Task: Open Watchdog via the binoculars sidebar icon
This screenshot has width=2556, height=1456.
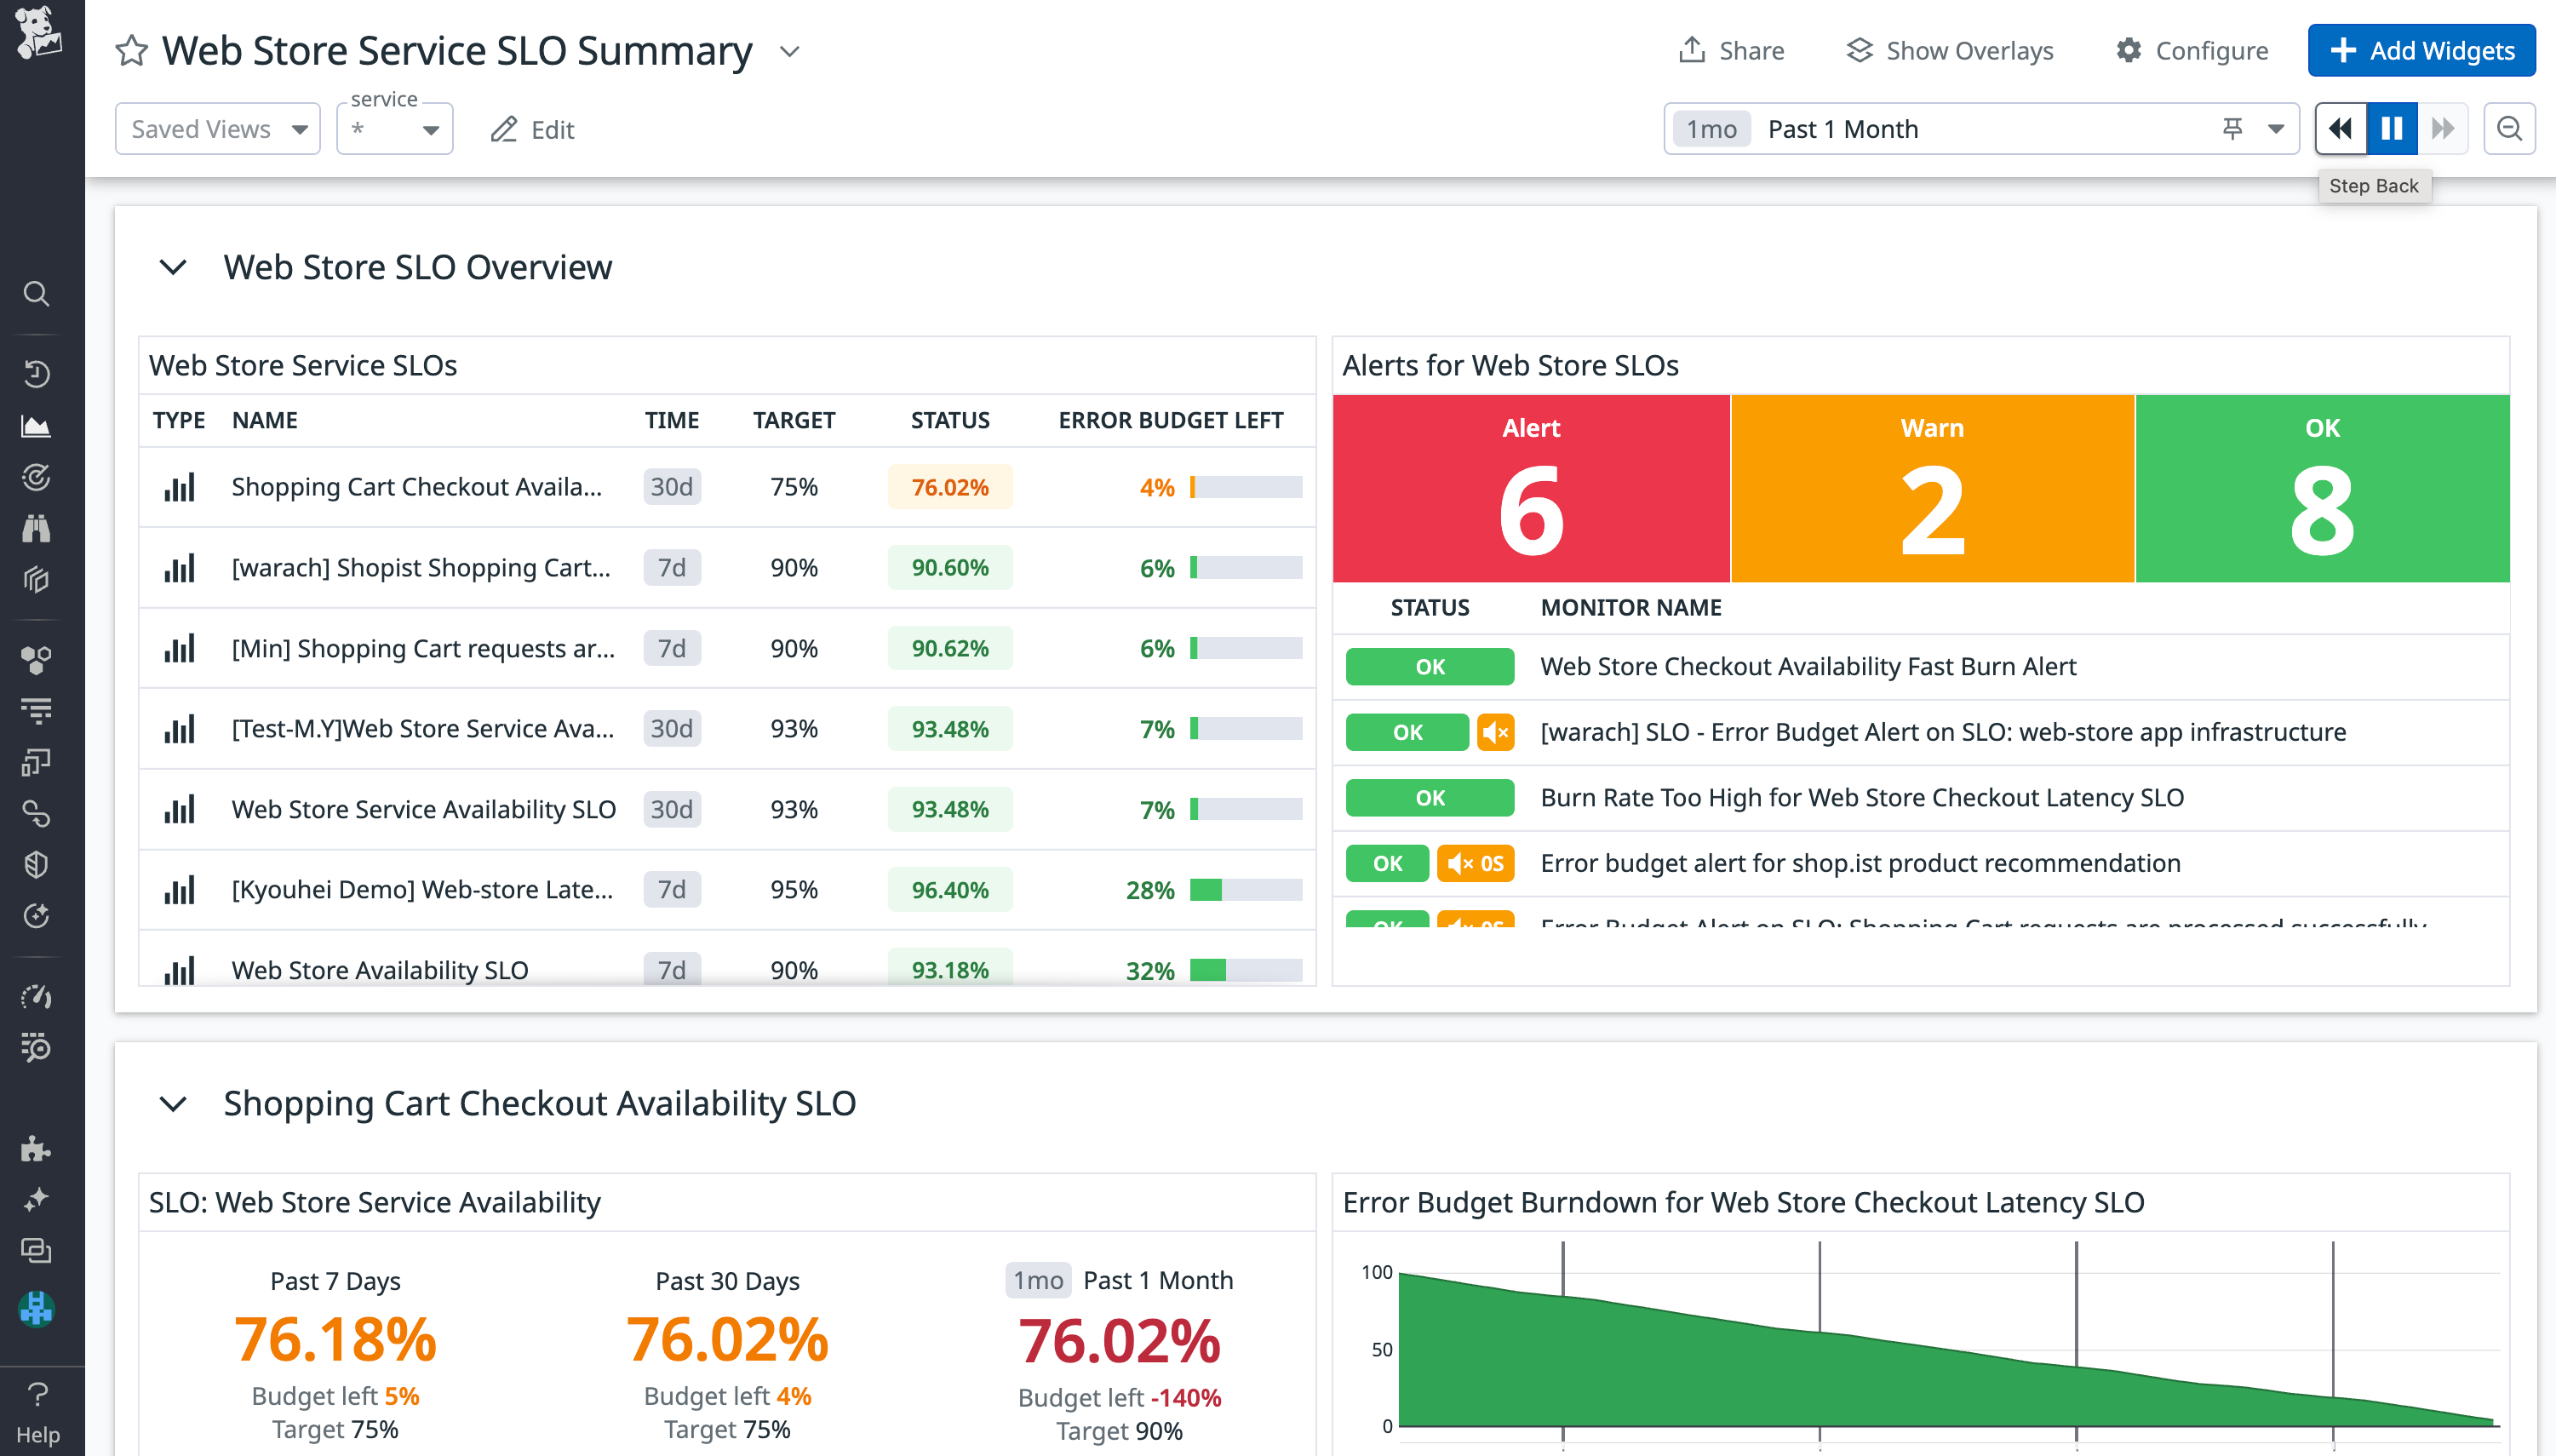Action: (x=37, y=528)
